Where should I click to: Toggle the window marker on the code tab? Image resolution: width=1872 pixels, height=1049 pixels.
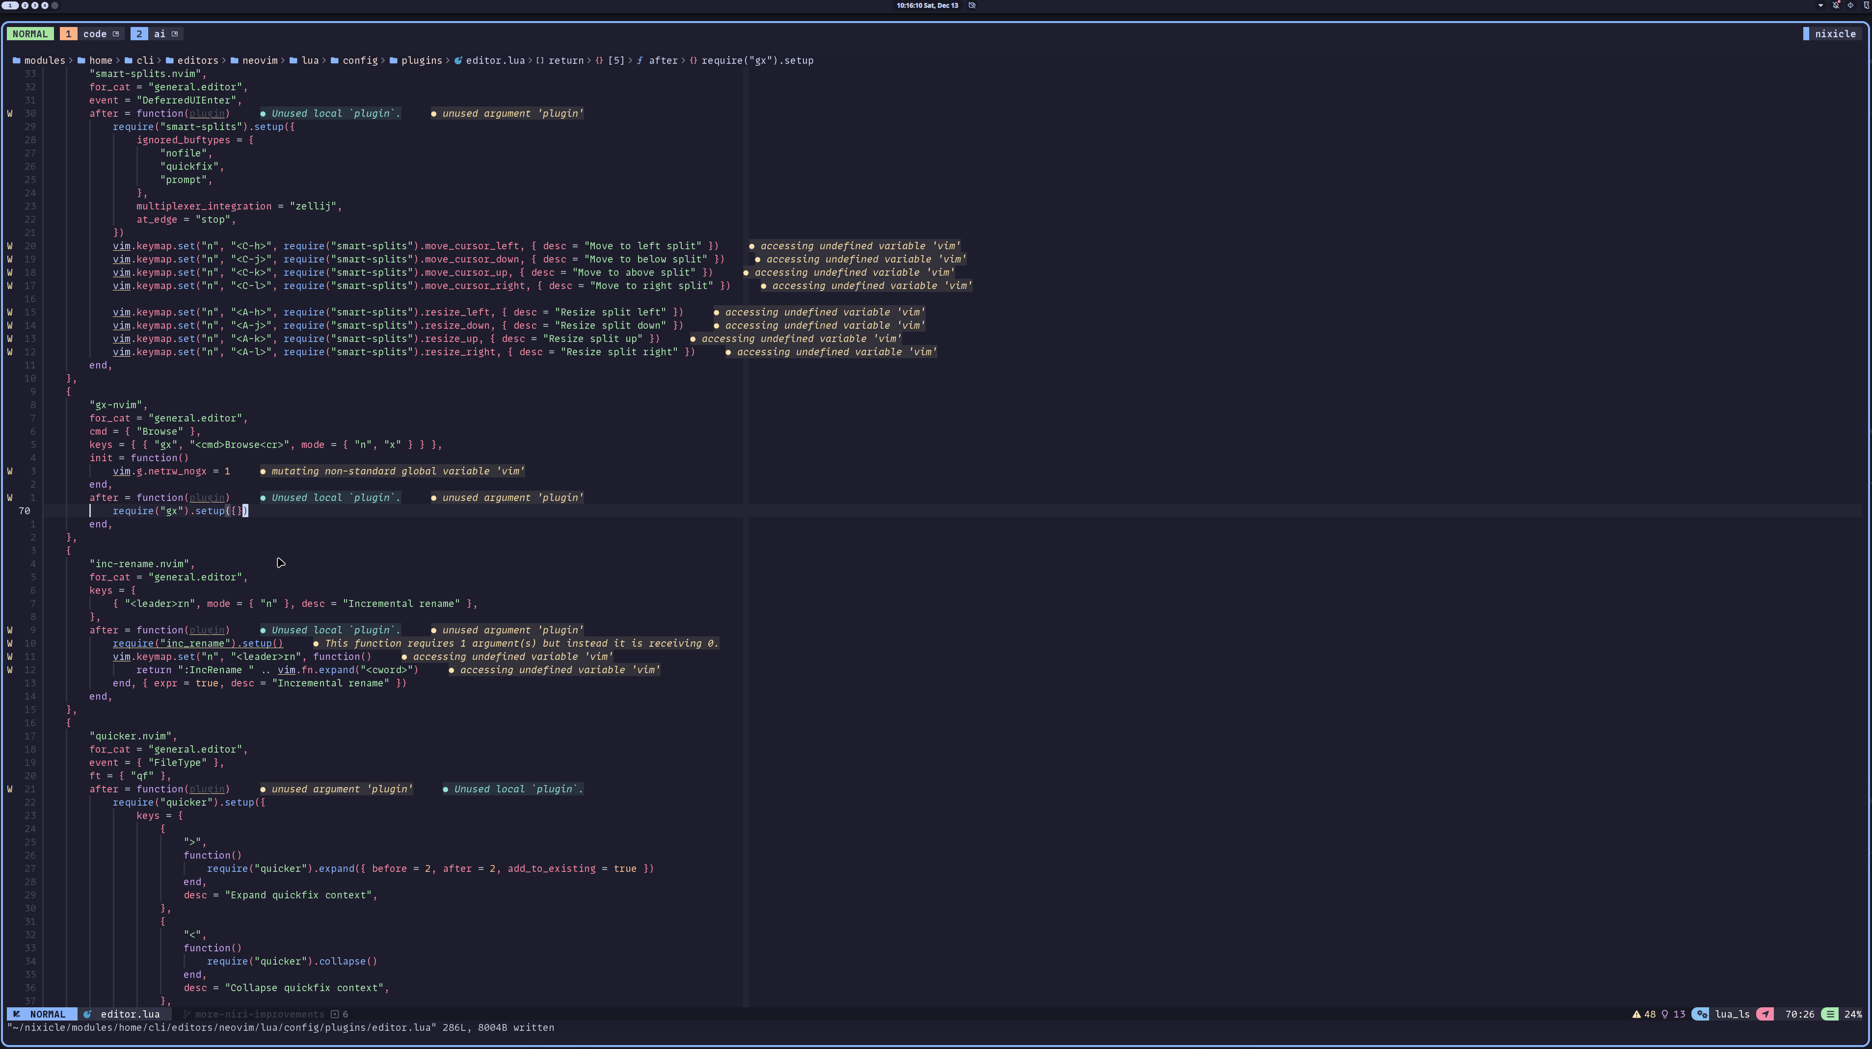pyautogui.click(x=115, y=33)
